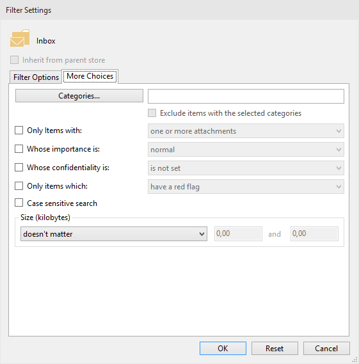Enable the Only items which checkbox
This screenshot has height=364, width=359.
coord(19,186)
